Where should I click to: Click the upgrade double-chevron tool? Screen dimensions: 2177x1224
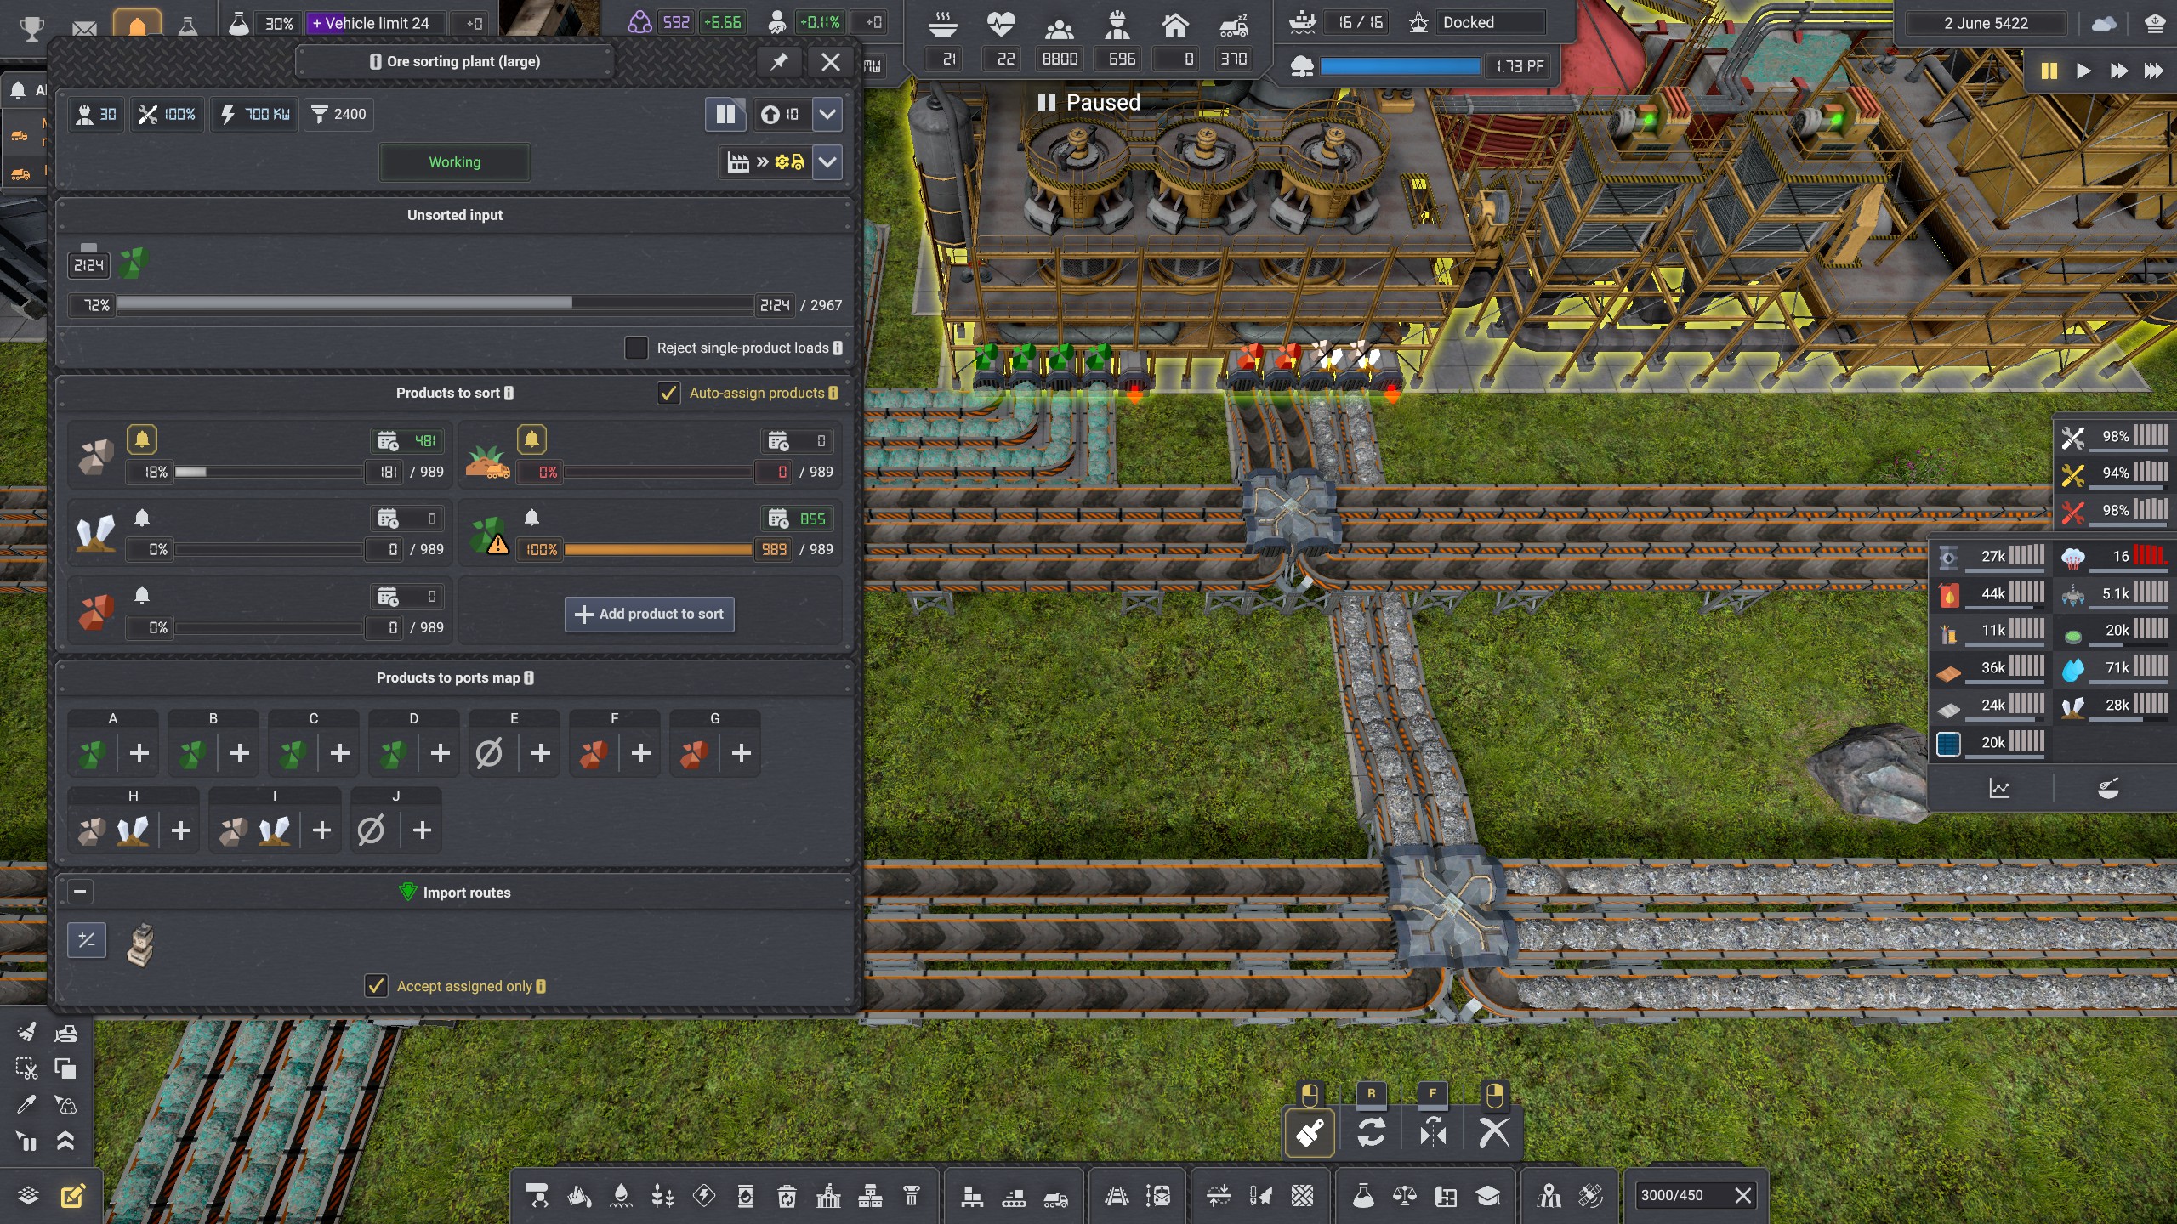click(65, 1141)
